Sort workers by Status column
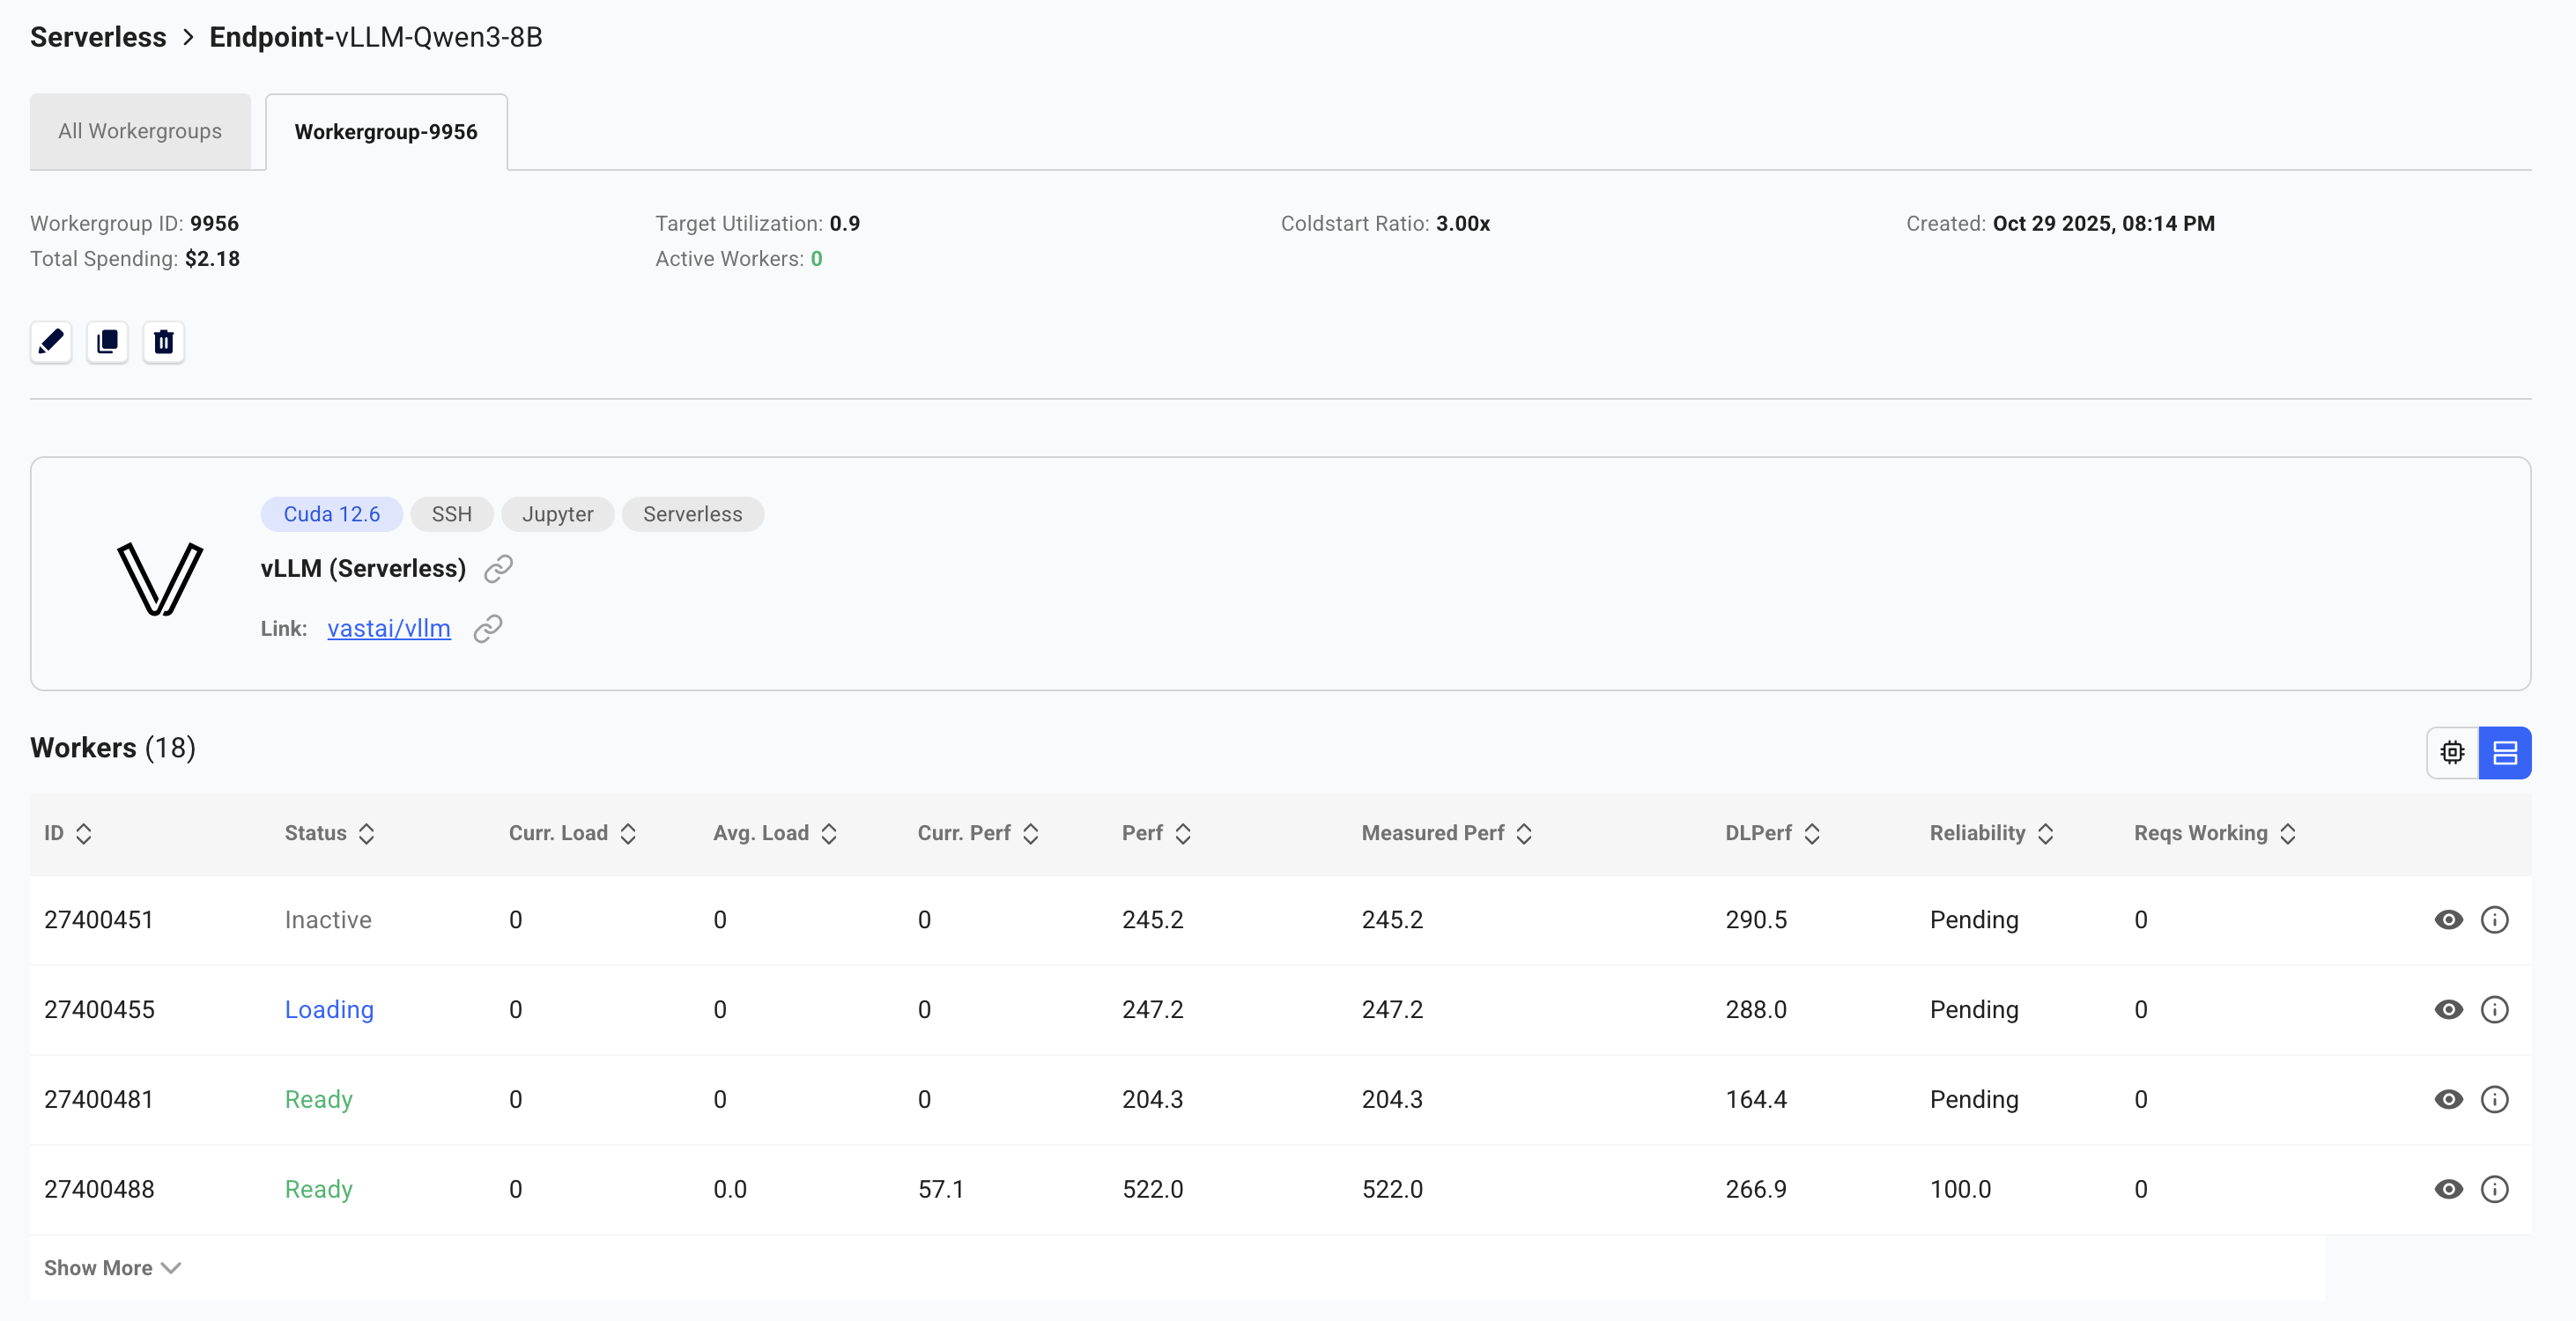This screenshot has height=1321, width=2576. (329, 833)
